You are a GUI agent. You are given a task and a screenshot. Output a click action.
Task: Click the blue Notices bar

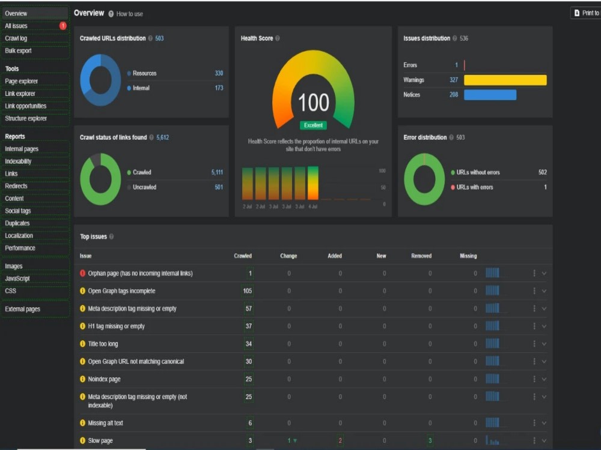(490, 95)
